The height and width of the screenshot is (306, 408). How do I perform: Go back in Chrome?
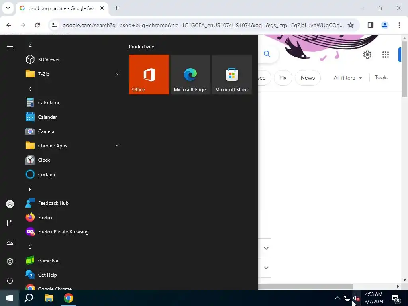tap(9, 25)
